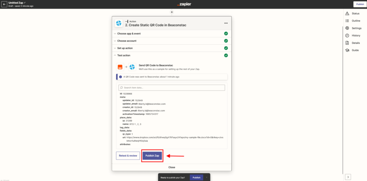Click the Search item data field

tap(172, 87)
